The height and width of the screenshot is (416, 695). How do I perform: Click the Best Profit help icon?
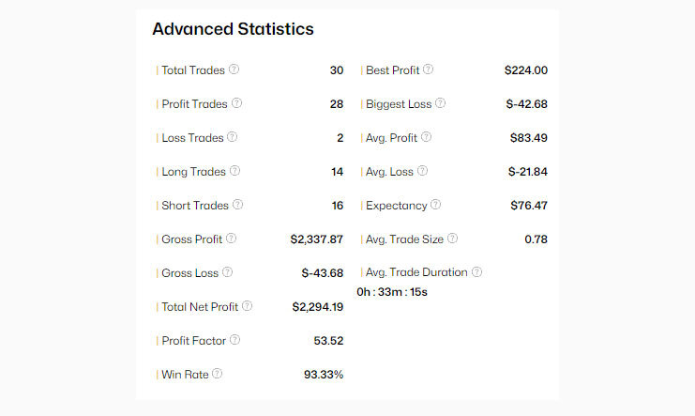429,69
